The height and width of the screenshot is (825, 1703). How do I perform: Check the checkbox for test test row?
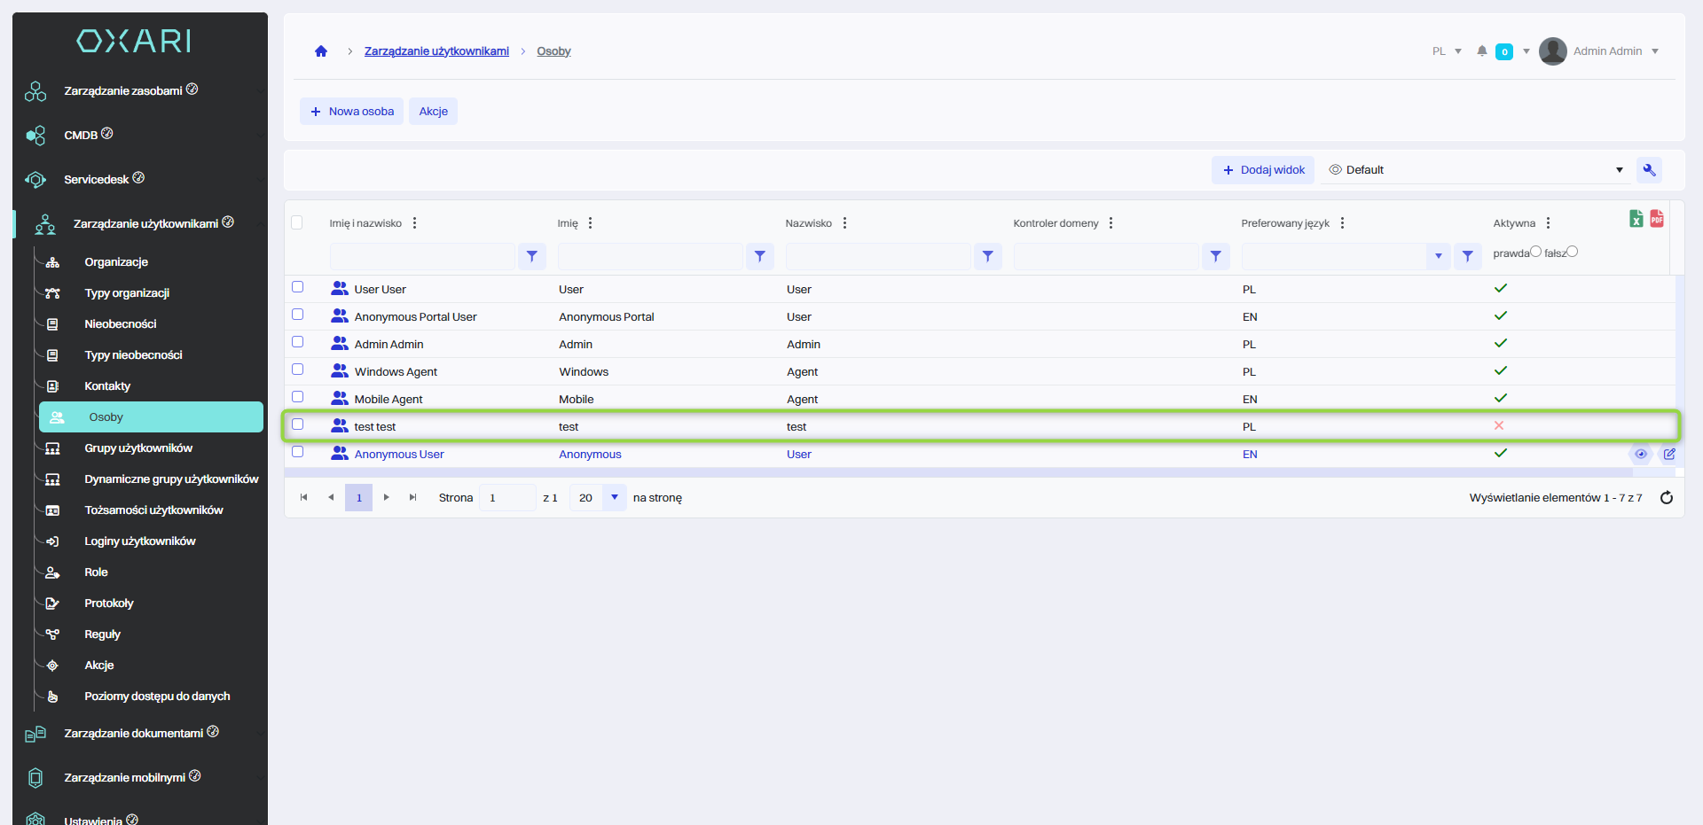click(298, 424)
